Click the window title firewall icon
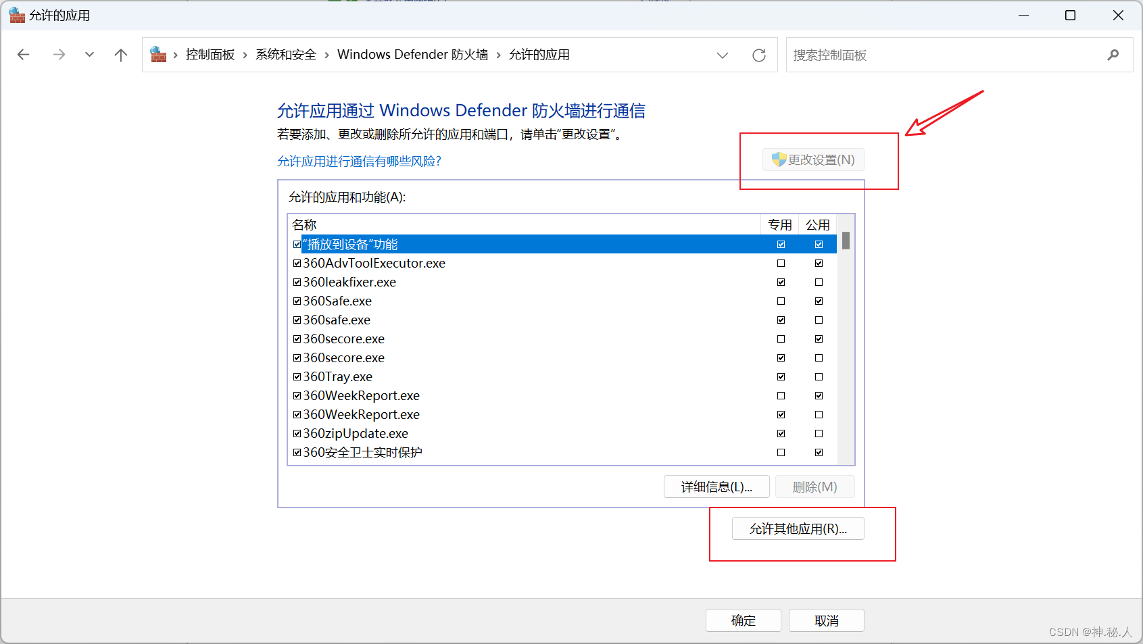This screenshot has height=644, width=1143. (x=16, y=15)
